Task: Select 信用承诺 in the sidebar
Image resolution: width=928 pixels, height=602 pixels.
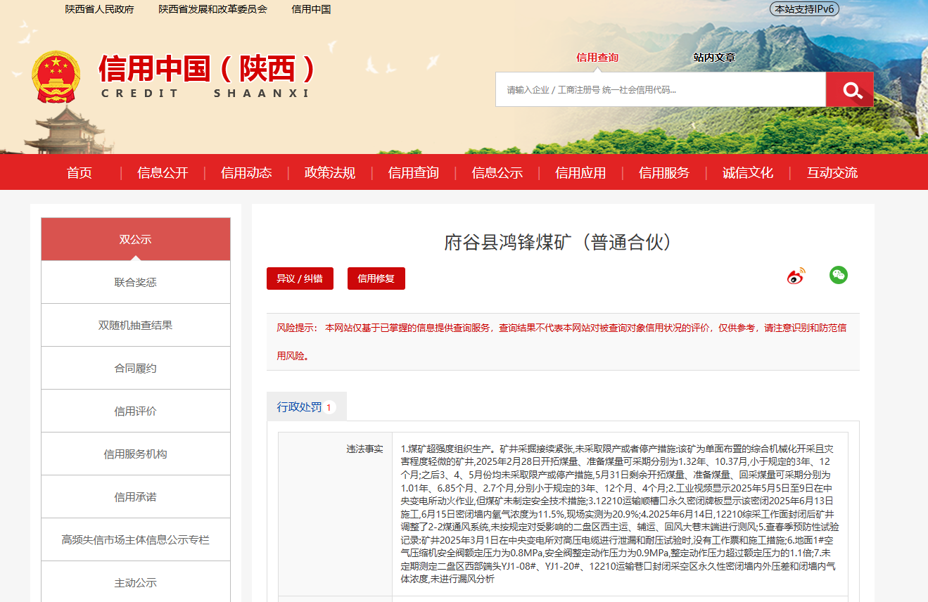Action: (x=136, y=497)
